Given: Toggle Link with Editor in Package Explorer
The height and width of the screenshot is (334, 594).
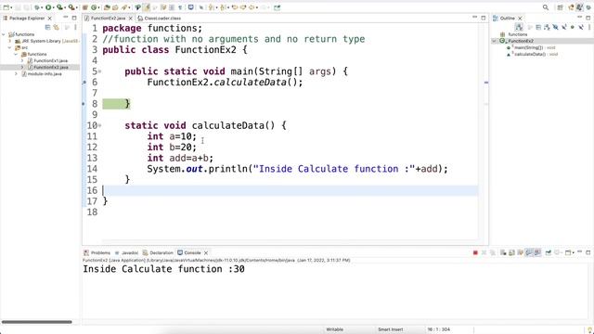Looking at the screenshot, I should (57, 27).
